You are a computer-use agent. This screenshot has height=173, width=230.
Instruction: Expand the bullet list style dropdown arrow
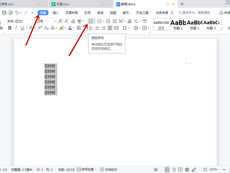click(x=95, y=21)
